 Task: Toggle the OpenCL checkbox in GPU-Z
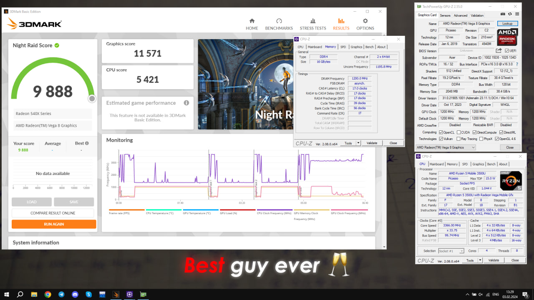click(x=441, y=132)
